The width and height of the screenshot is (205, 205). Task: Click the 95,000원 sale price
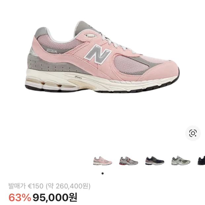point(55,197)
